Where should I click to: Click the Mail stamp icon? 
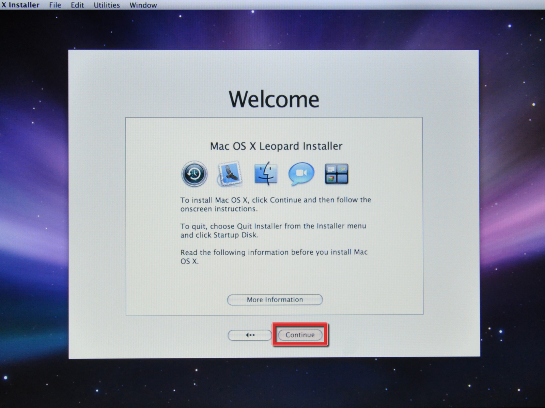tap(230, 174)
